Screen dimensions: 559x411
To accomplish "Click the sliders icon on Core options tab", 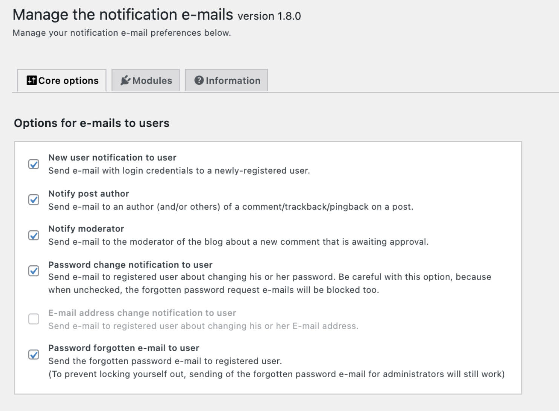I will pyautogui.click(x=32, y=80).
